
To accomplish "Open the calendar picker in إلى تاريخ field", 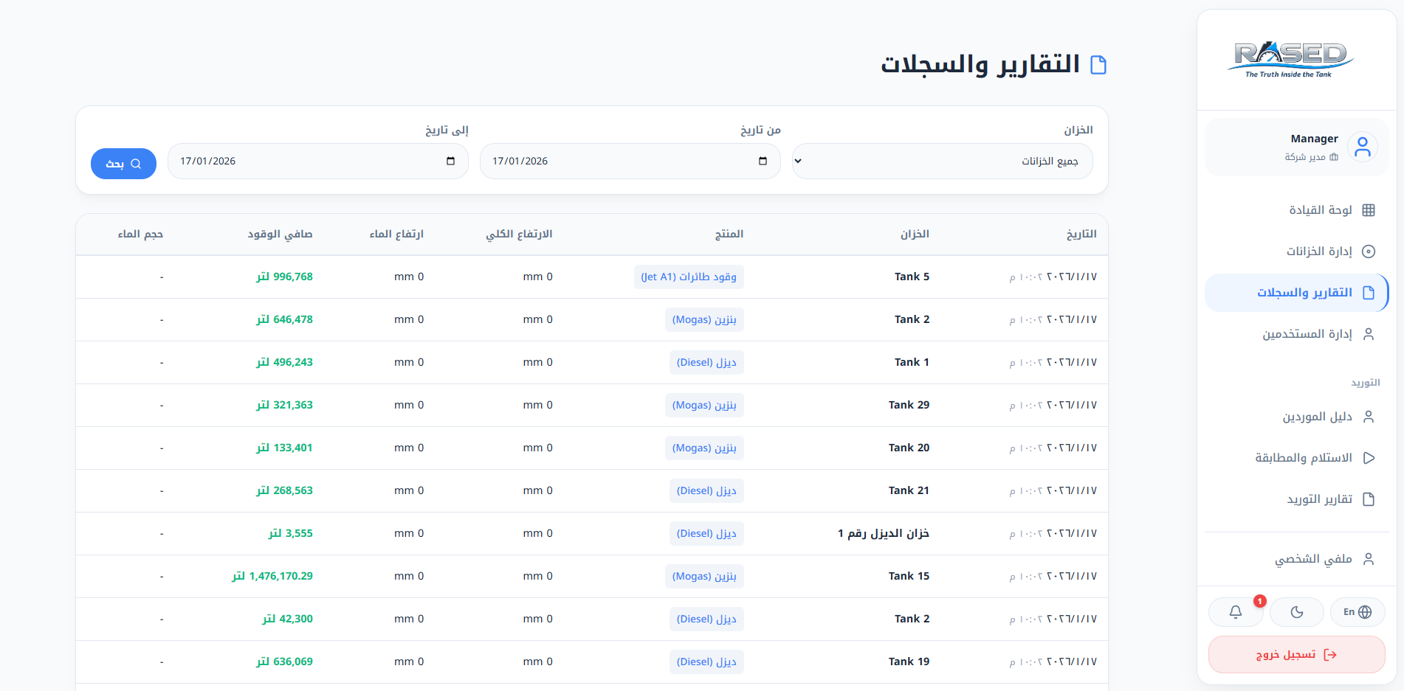I will point(450,162).
